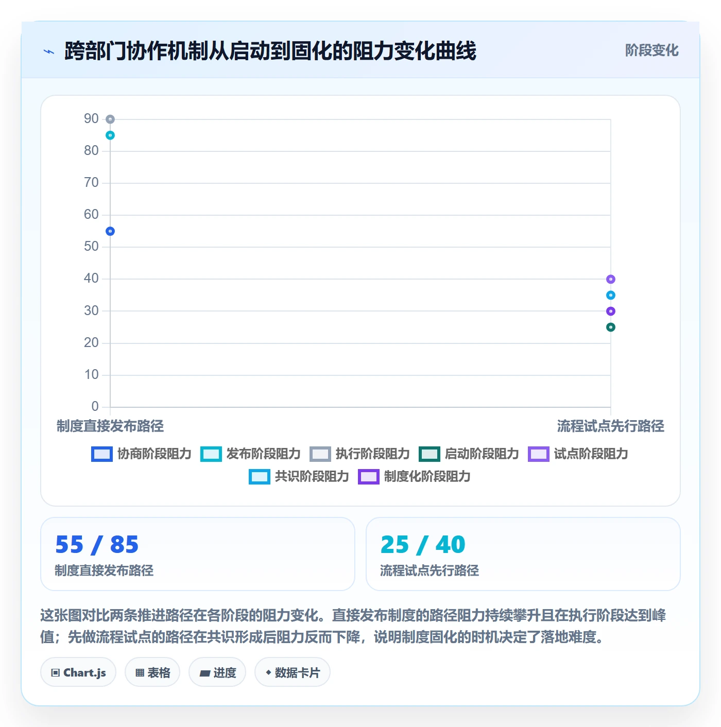Click the diamond icon in 数据卡片 tag
Screen dimensions: 721x727
tap(268, 672)
